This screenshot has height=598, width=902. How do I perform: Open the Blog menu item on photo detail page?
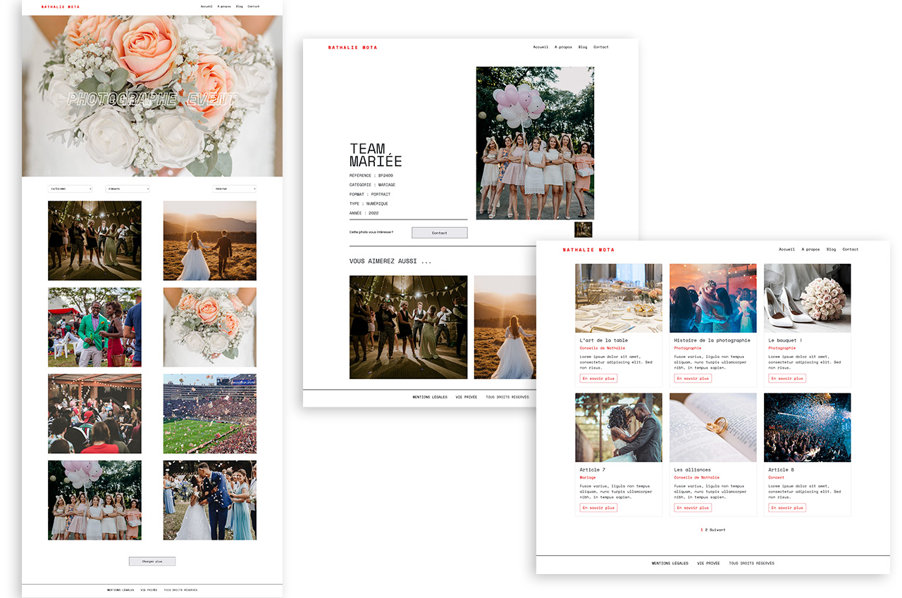(x=582, y=47)
